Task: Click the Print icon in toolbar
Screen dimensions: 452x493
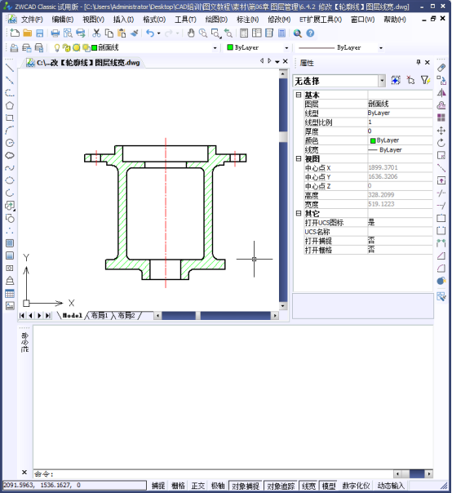Action: tap(55, 33)
